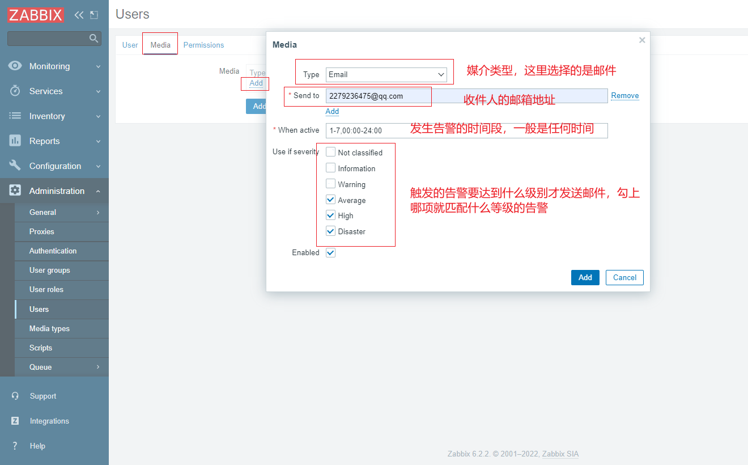
Task: Expand the Services menu section
Action: pyautogui.click(x=98, y=91)
